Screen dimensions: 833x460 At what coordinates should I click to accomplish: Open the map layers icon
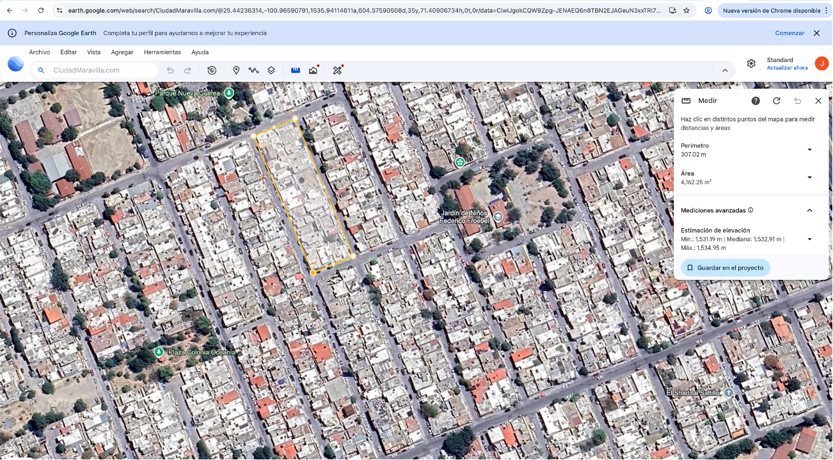[271, 70]
